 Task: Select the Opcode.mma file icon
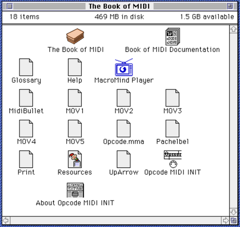(124, 128)
